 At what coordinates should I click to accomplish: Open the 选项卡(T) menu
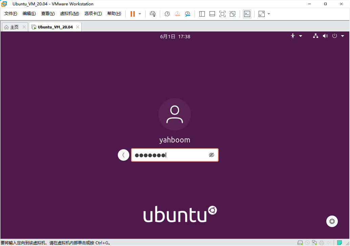click(93, 14)
